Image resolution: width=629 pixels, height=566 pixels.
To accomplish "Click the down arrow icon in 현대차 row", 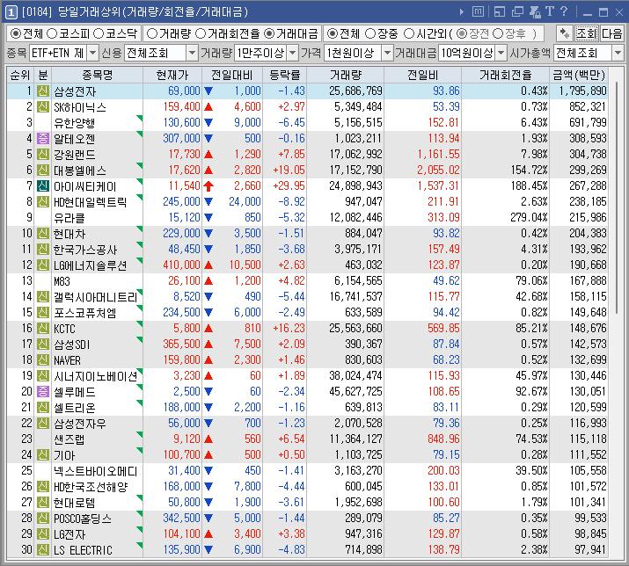I will (208, 233).
